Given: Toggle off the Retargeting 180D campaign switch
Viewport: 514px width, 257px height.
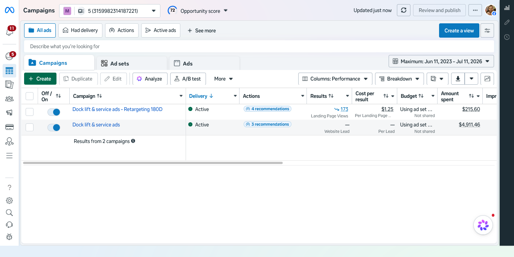Looking at the screenshot, I should tap(54, 112).
